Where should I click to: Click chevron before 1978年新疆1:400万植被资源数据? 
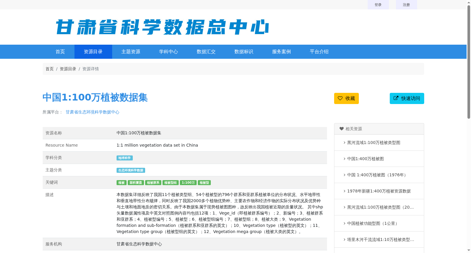pos(344,191)
